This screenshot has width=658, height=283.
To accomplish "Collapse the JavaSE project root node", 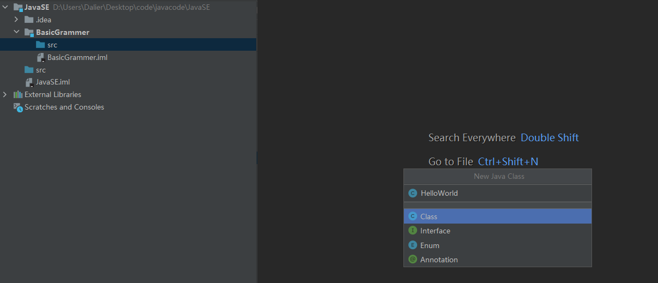I will click(x=5, y=7).
